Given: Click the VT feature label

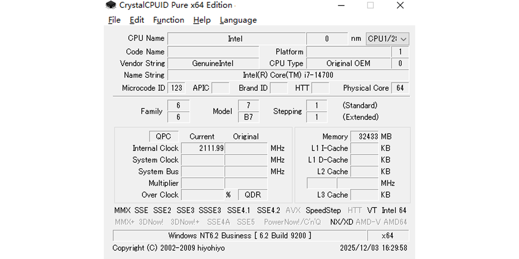Looking at the screenshot, I should (372, 211).
